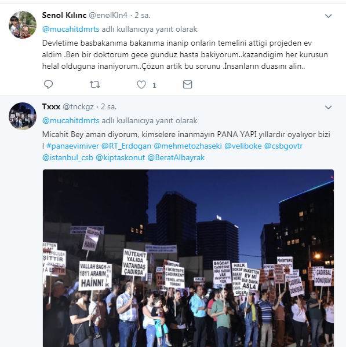Like Senol Kılınc's tweet with heart icon
This screenshot has width=346, height=347.
(141, 84)
